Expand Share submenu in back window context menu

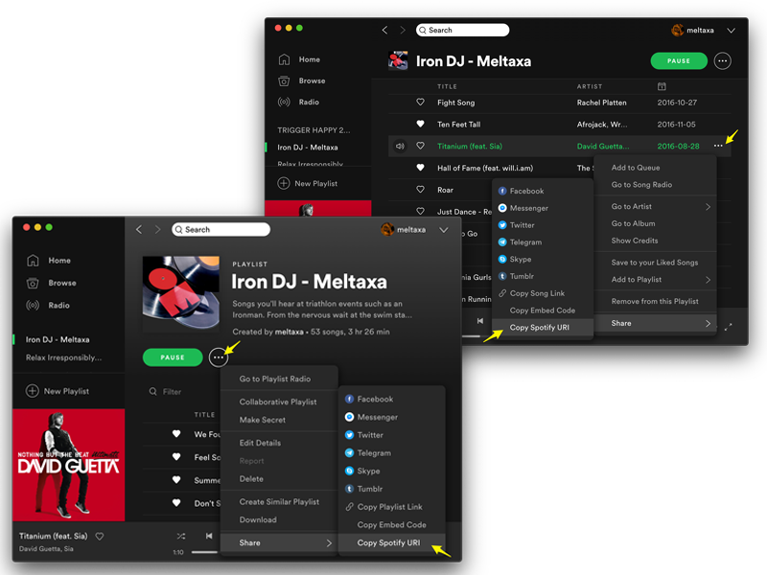(656, 323)
